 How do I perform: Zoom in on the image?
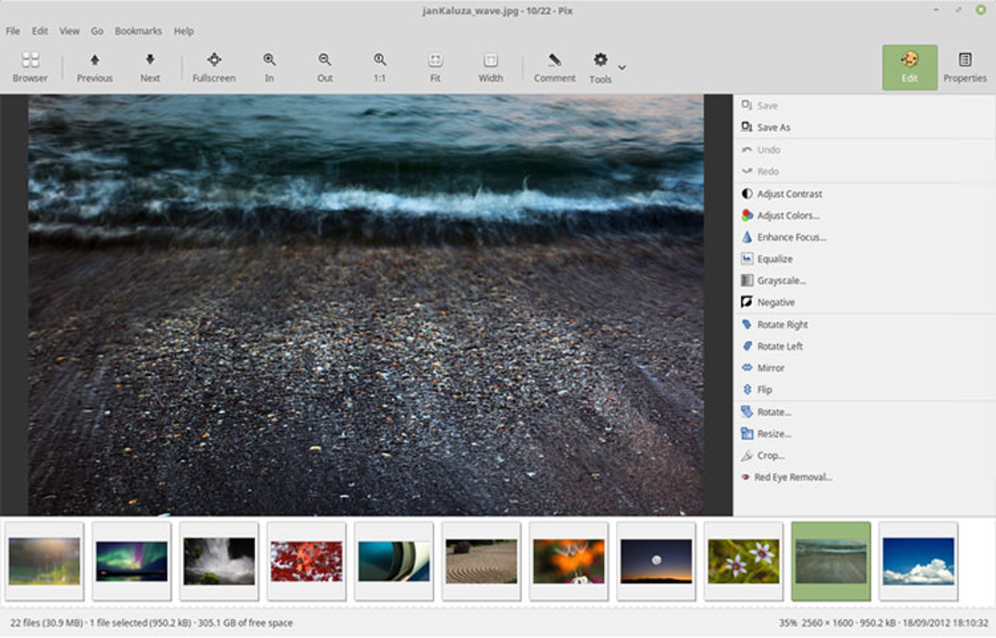(x=269, y=67)
